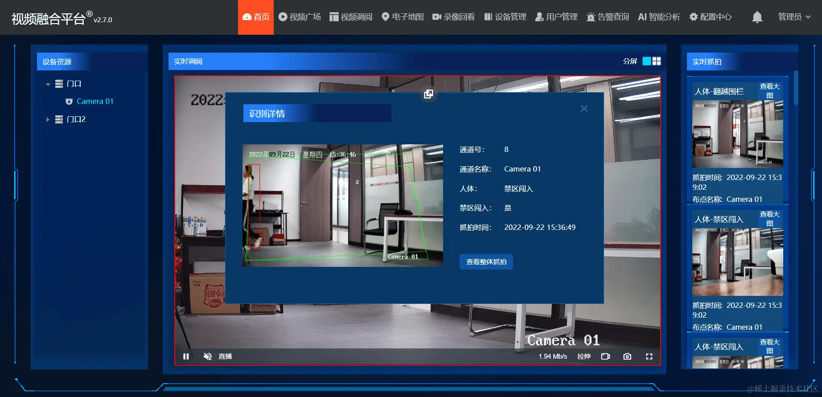Go to 设备管理 section
Viewport: 822px width, 397px height.
(505, 17)
